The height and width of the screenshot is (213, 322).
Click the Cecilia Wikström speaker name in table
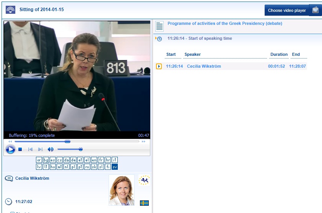tap(204, 67)
